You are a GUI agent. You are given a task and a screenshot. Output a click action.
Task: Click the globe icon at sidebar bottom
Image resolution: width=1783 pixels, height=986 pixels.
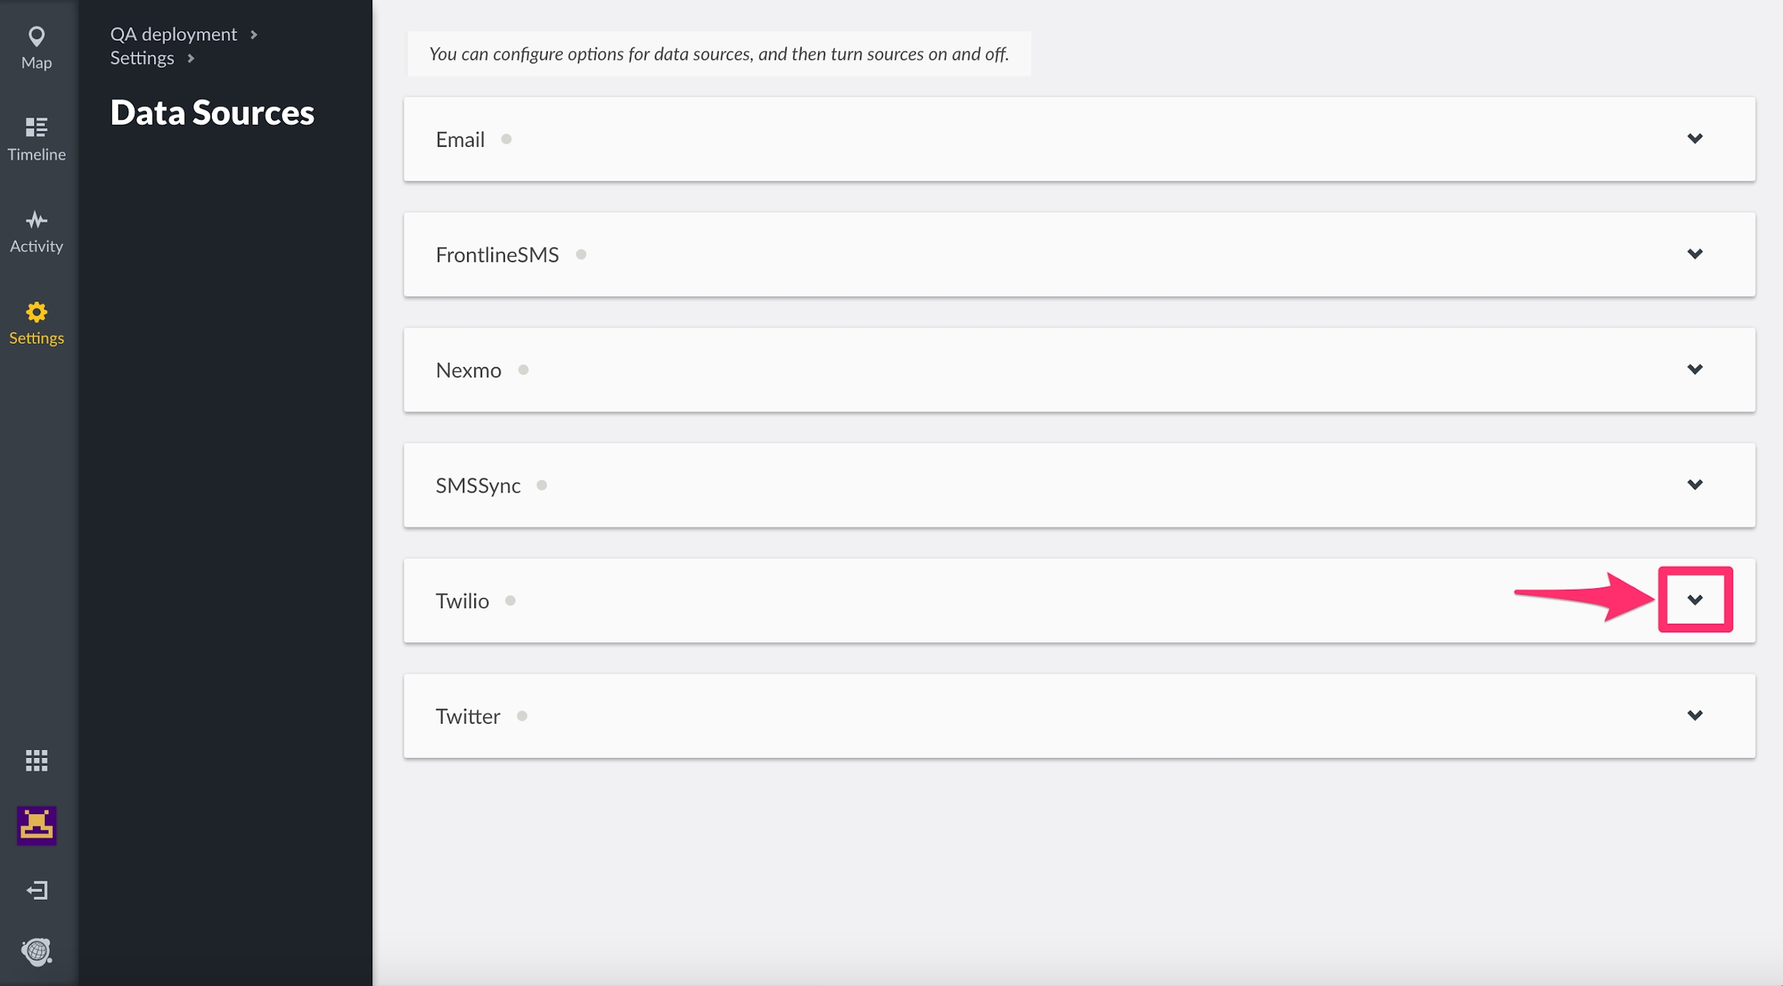(36, 951)
